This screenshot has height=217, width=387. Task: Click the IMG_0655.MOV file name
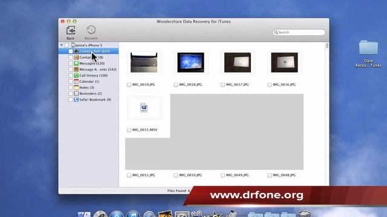[x=145, y=130]
